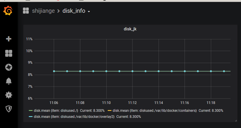Click the data point at 11:10
Screen dimensions: 241x128
point(106,71)
